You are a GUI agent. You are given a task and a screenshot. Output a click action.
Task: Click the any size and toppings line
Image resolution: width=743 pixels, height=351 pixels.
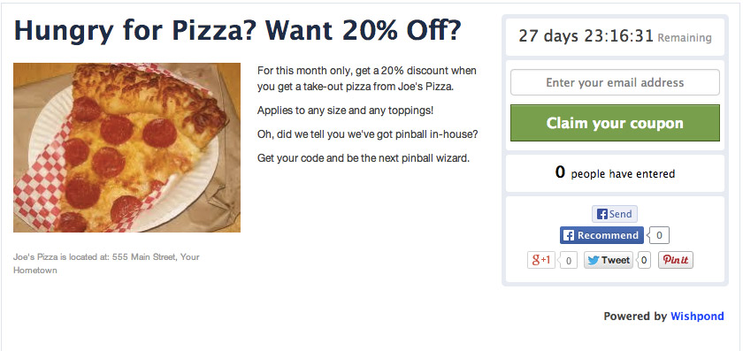346,111
